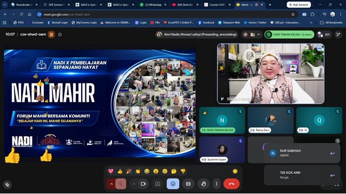Change reaction skin tone with yellow swatch
Screen dimensions: 346x194
click(x=235, y=171)
